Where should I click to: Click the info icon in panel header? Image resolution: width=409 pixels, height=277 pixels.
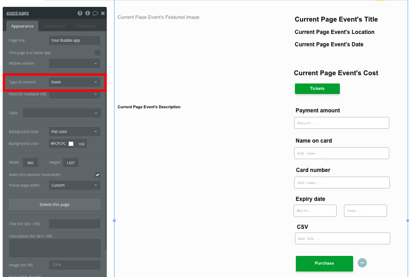click(x=87, y=13)
